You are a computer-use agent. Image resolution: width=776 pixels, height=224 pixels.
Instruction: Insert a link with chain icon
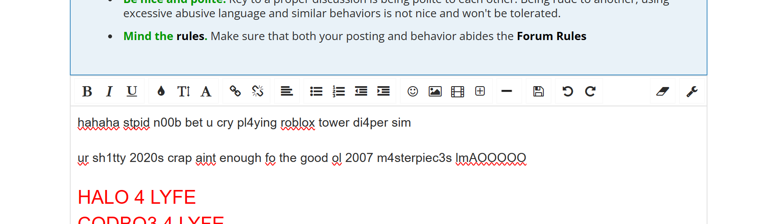point(235,91)
